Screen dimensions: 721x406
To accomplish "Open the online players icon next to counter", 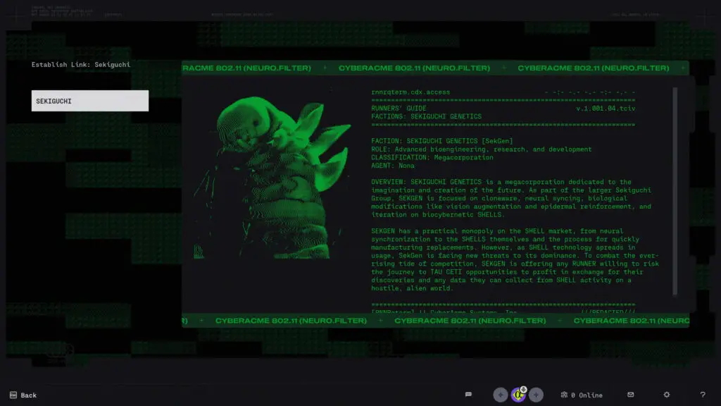I will [564, 395].
